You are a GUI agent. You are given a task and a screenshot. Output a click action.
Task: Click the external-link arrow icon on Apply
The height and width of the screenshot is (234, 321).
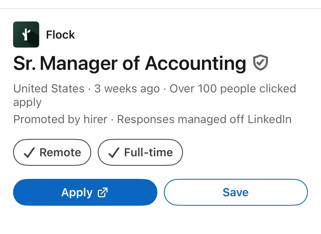coord(103,192)
